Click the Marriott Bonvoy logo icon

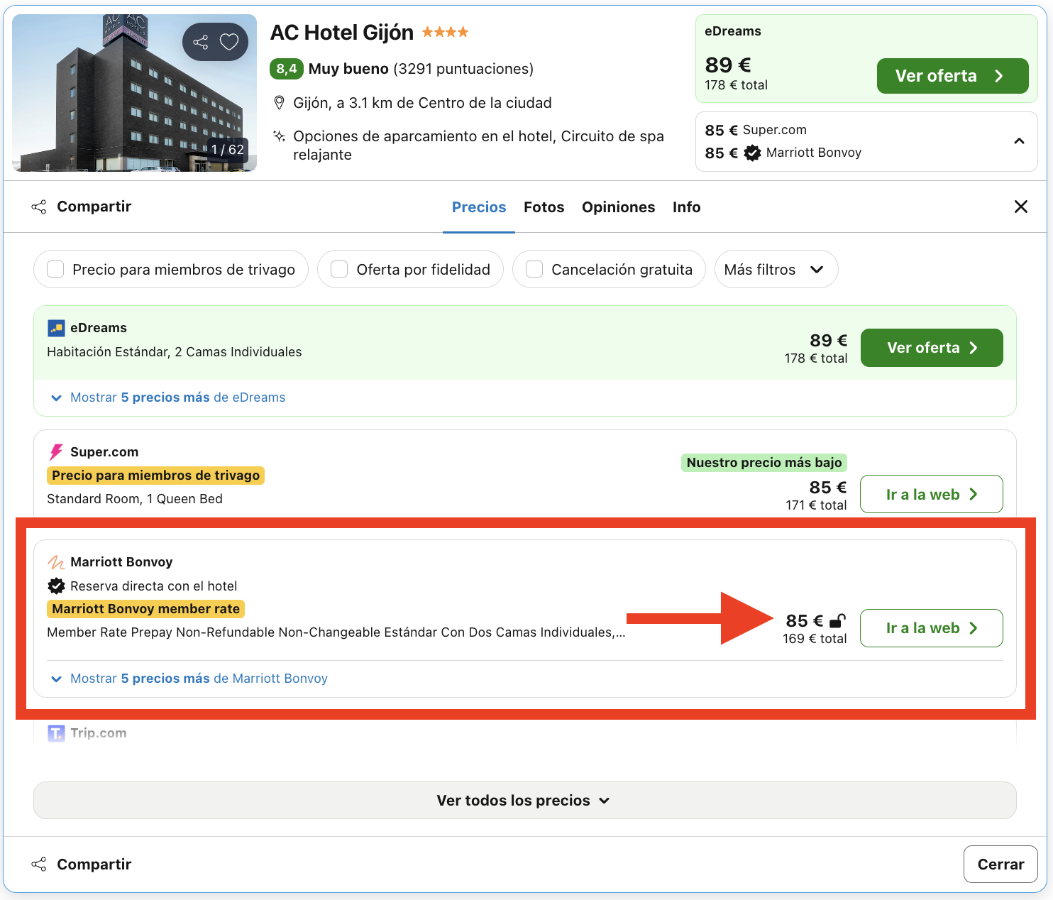pyautogui.click(x=56, y=562)
